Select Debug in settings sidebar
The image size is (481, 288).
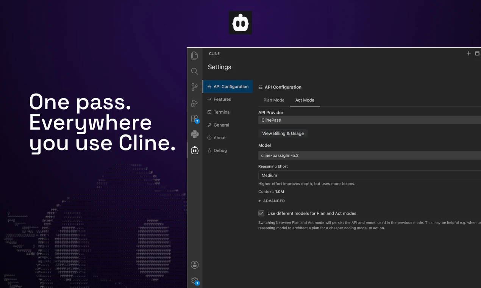tap(228, 150)
